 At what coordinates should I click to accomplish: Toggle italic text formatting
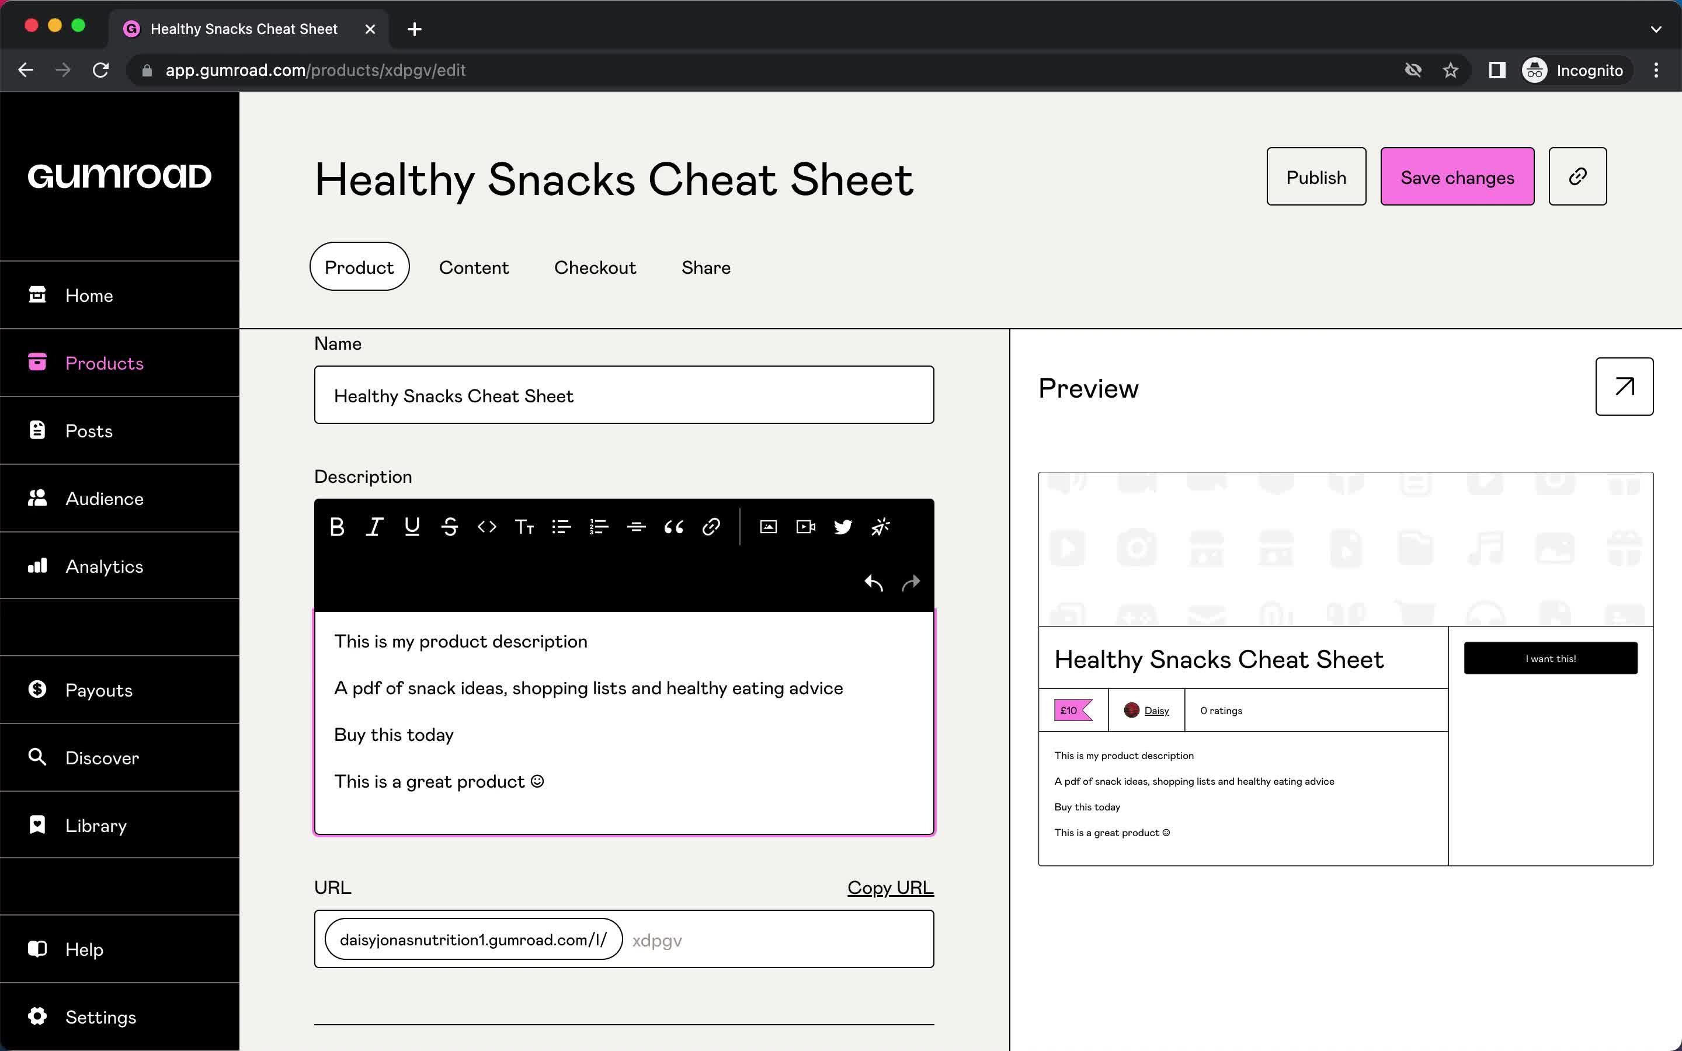[374, 525]
